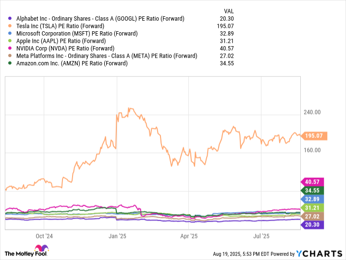
Task: Click the 40.57 value in the legend table
Action: [227, 49]
